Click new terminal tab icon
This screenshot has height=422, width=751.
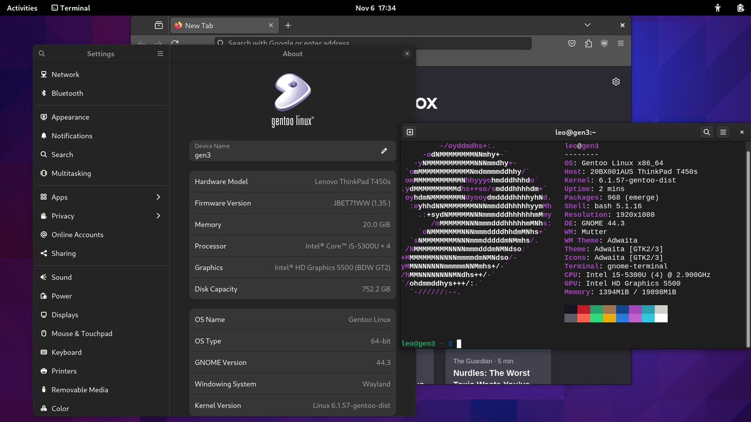pos(410,132)
